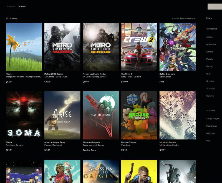Image resolution: width=222 pixels, height=183 pixels.
Task: Open the South Park game cover
Action: (24, 171)
